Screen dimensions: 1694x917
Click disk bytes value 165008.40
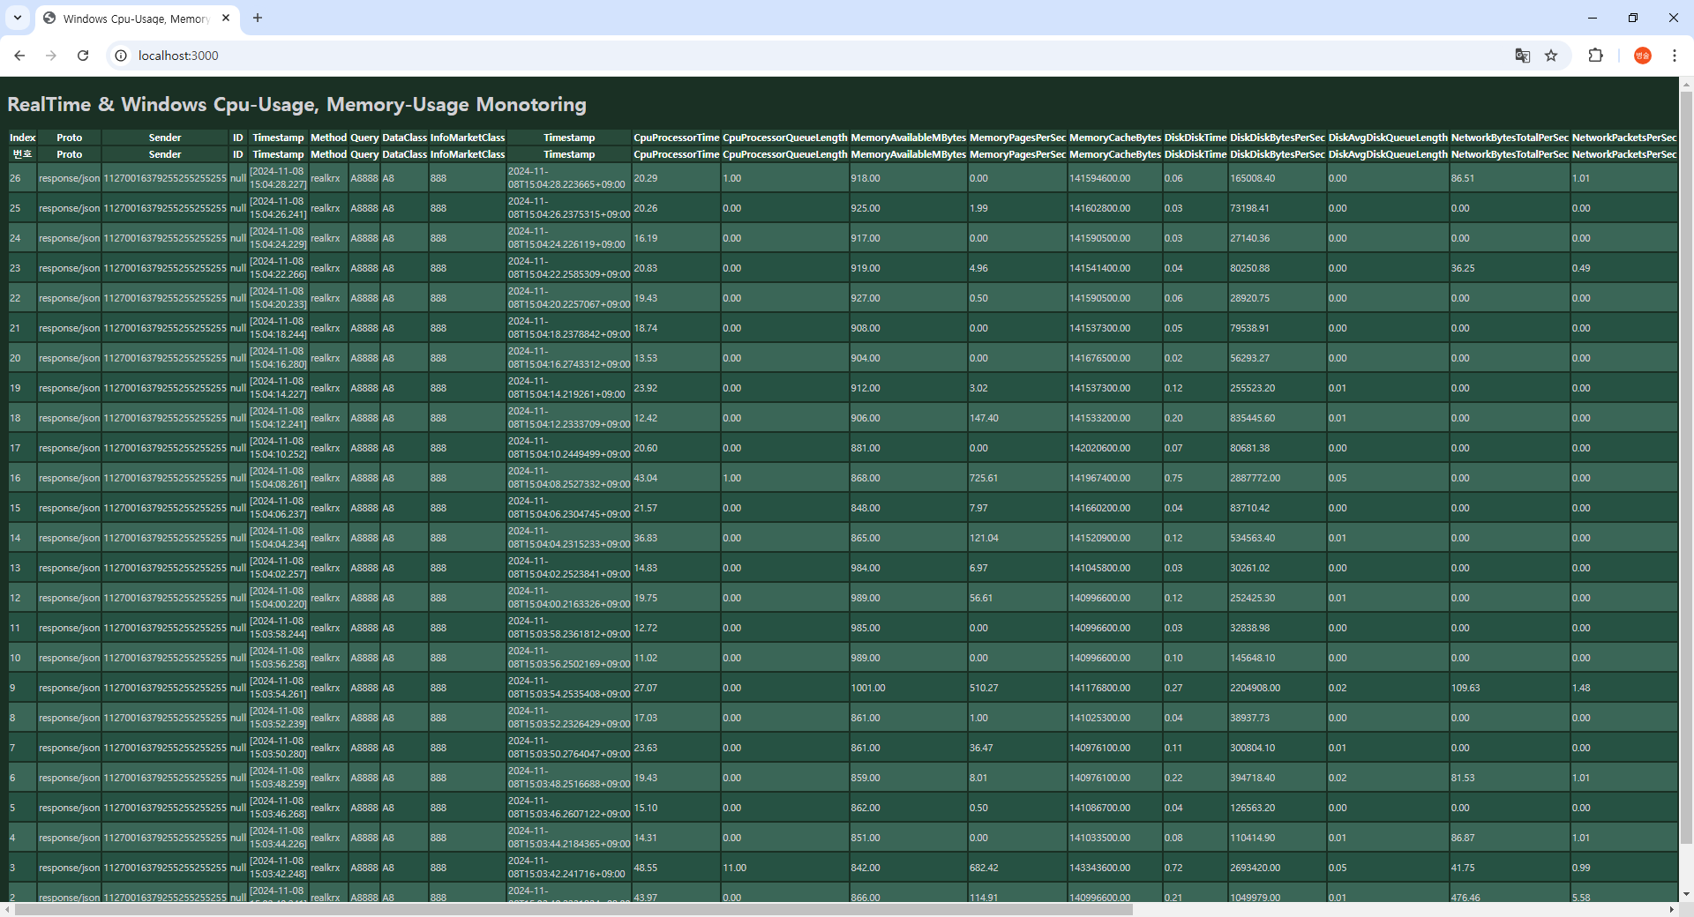1253,178
